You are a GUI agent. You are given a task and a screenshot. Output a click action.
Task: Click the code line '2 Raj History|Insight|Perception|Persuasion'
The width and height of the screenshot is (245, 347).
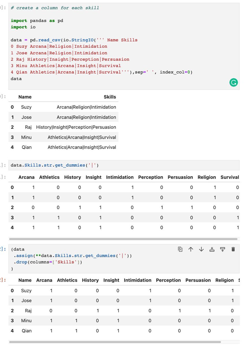70,59
